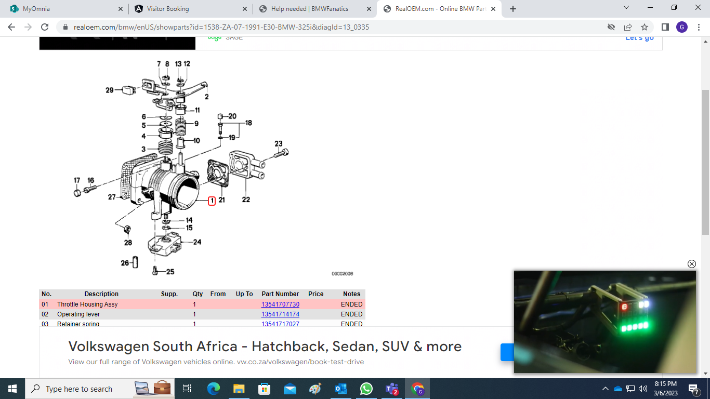This screenshot has height=399, width=710.
Task: Close the picture-in-picture video overlay
Action: pyautogui.click(x=692, y=264)
